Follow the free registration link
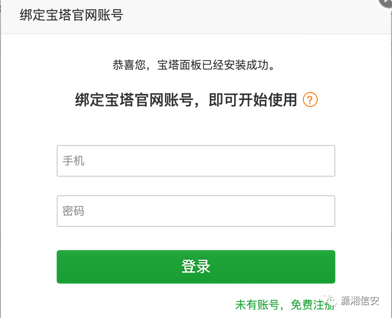 285,305
